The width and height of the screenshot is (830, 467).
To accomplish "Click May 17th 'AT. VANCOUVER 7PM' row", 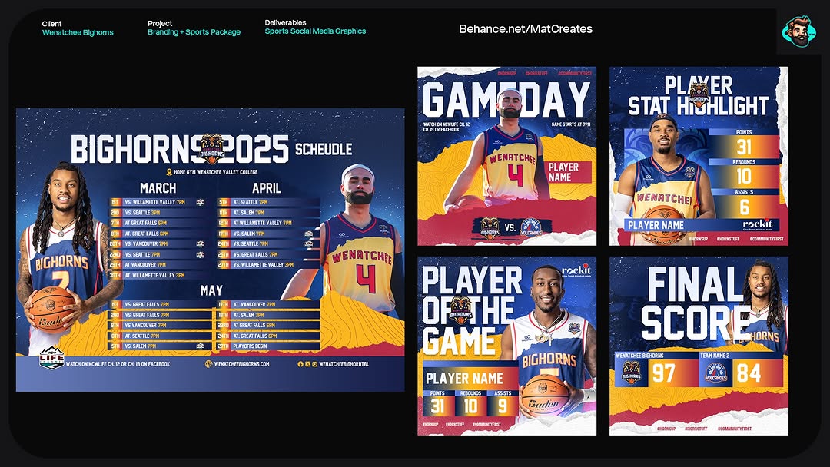I will click(269, 305).
